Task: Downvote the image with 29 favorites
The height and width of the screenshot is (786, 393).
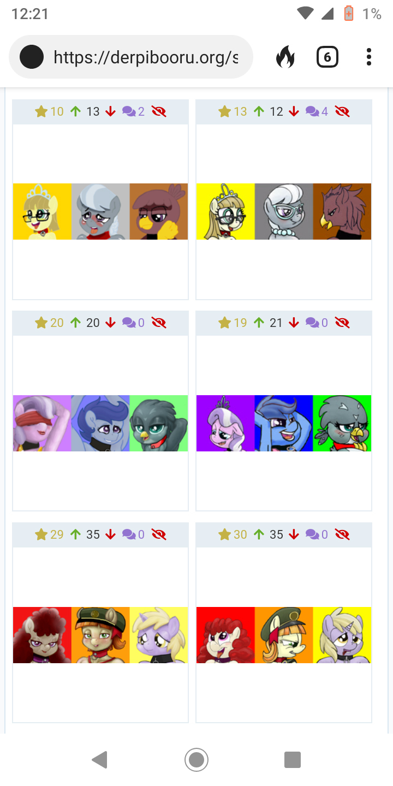Action: (x=111, y=535)
